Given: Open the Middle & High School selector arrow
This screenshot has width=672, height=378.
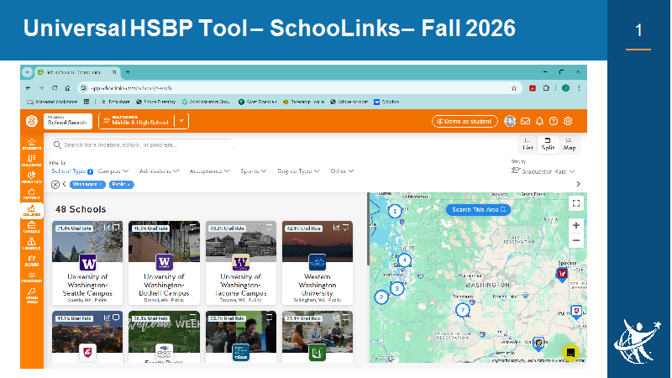Looking at the screenshot, I should coord(181,121).
